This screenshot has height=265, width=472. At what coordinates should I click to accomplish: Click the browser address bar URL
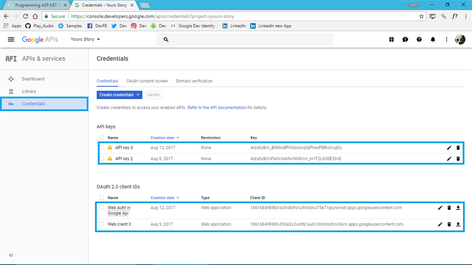[x=153, y=16]
